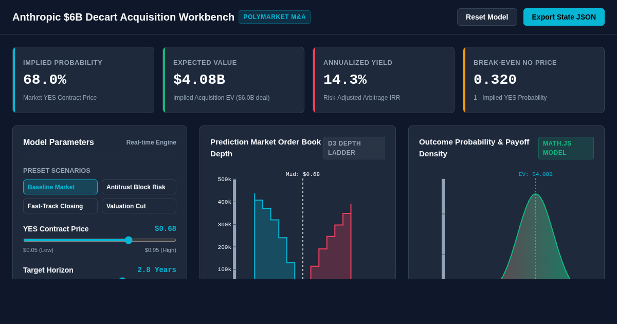Export the state as JSON
Viewport: 617px width, 324px height.
(x=564, y=17)
